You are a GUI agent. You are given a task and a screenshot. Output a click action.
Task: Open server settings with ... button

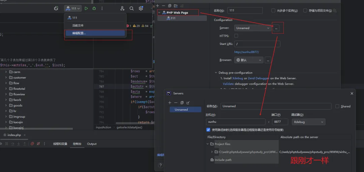pos(276,28)
